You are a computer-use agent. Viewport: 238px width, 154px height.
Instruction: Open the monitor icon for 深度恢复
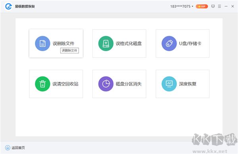point(169,84)
